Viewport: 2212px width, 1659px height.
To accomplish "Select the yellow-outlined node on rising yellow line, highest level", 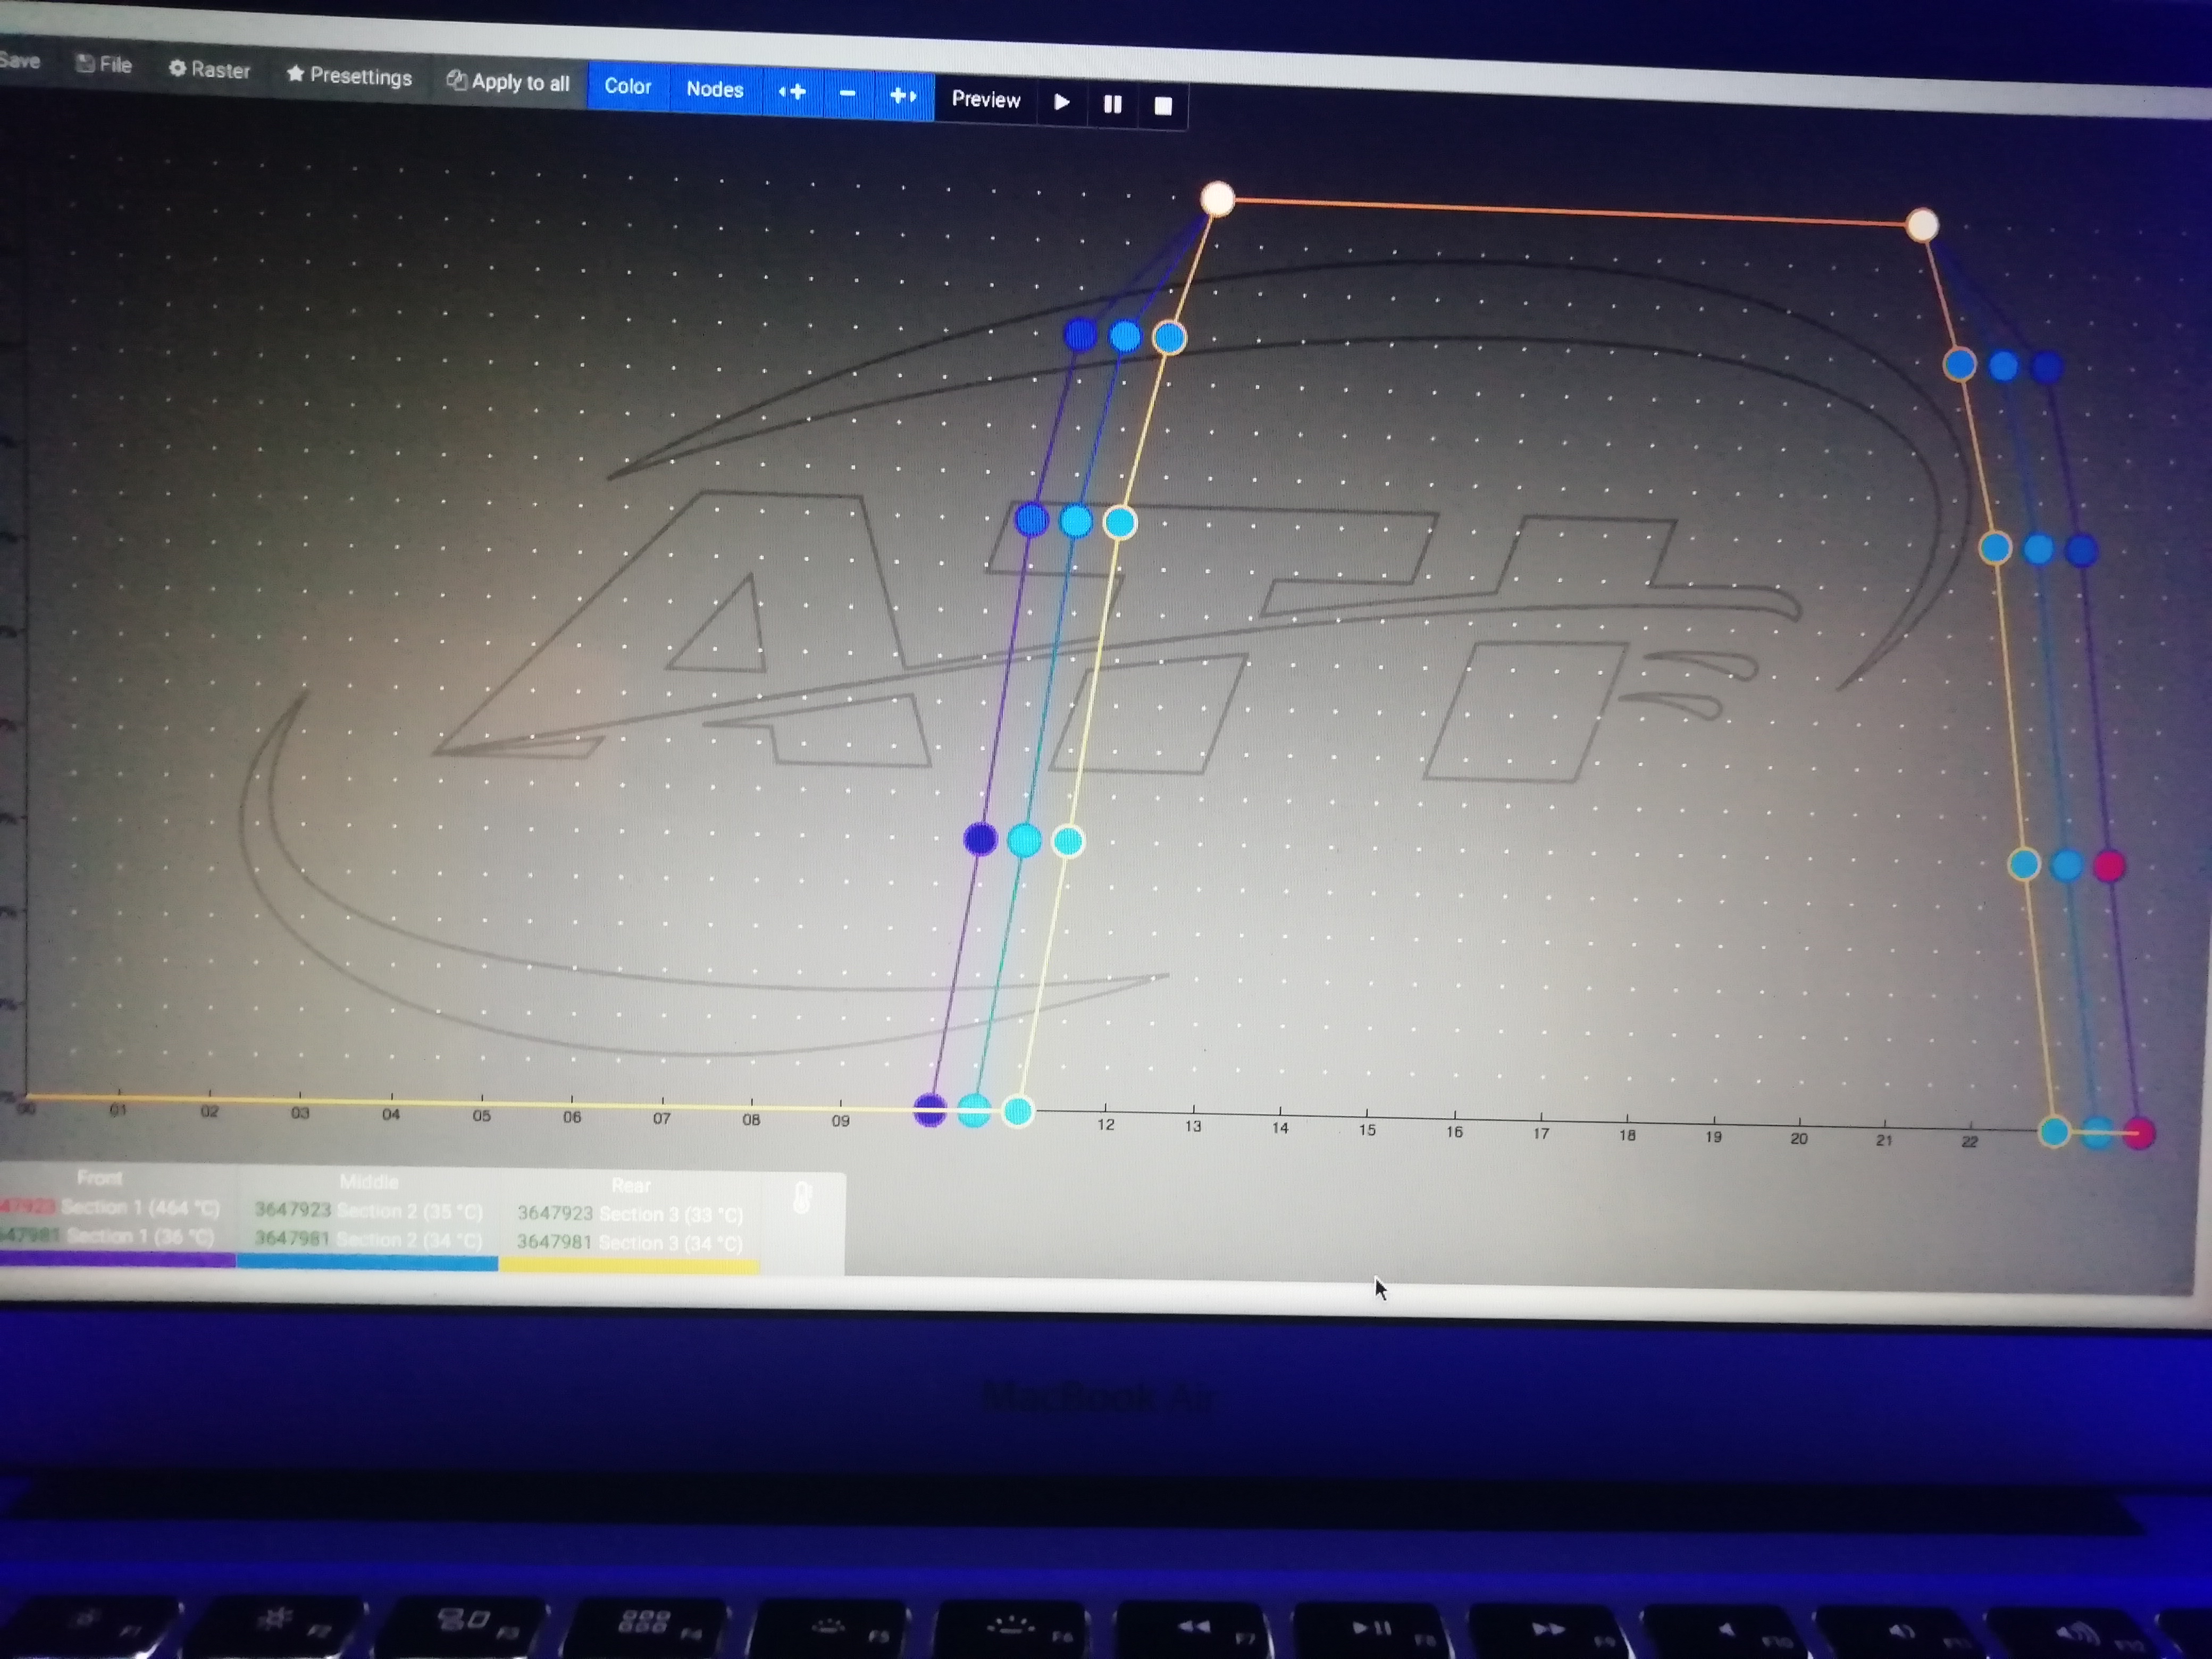I will [1169, 338].
